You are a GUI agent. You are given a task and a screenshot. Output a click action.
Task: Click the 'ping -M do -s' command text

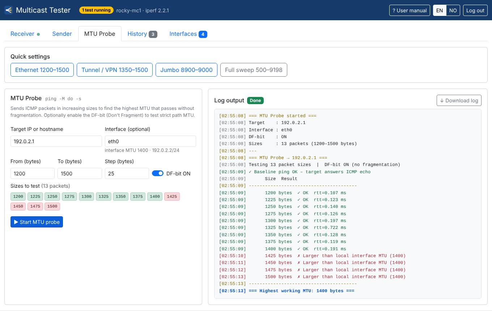click(63, 99)
